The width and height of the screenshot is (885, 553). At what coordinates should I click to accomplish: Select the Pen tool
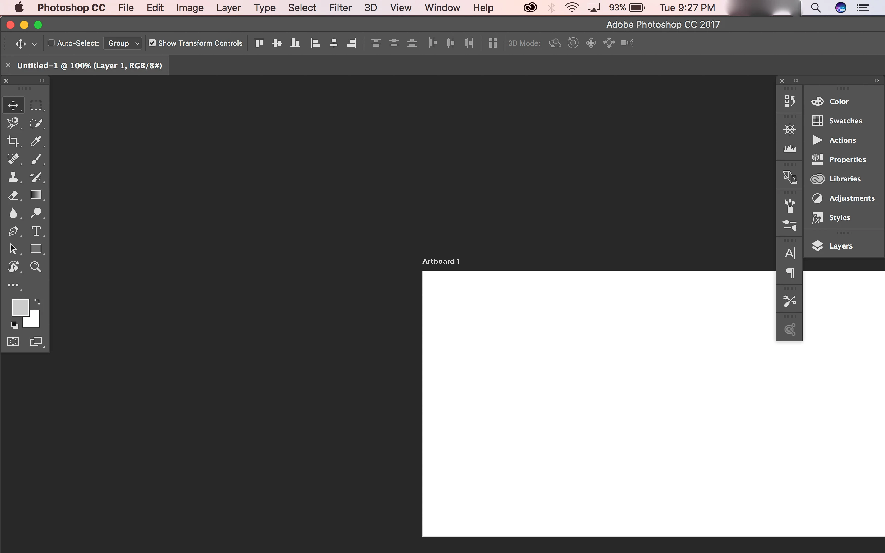click(x=13, y=231)
